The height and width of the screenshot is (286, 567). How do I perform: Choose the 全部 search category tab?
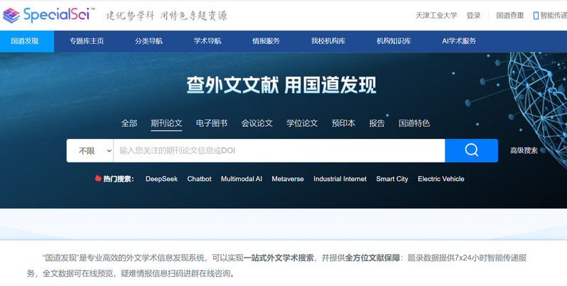click(x=129, y=123)
